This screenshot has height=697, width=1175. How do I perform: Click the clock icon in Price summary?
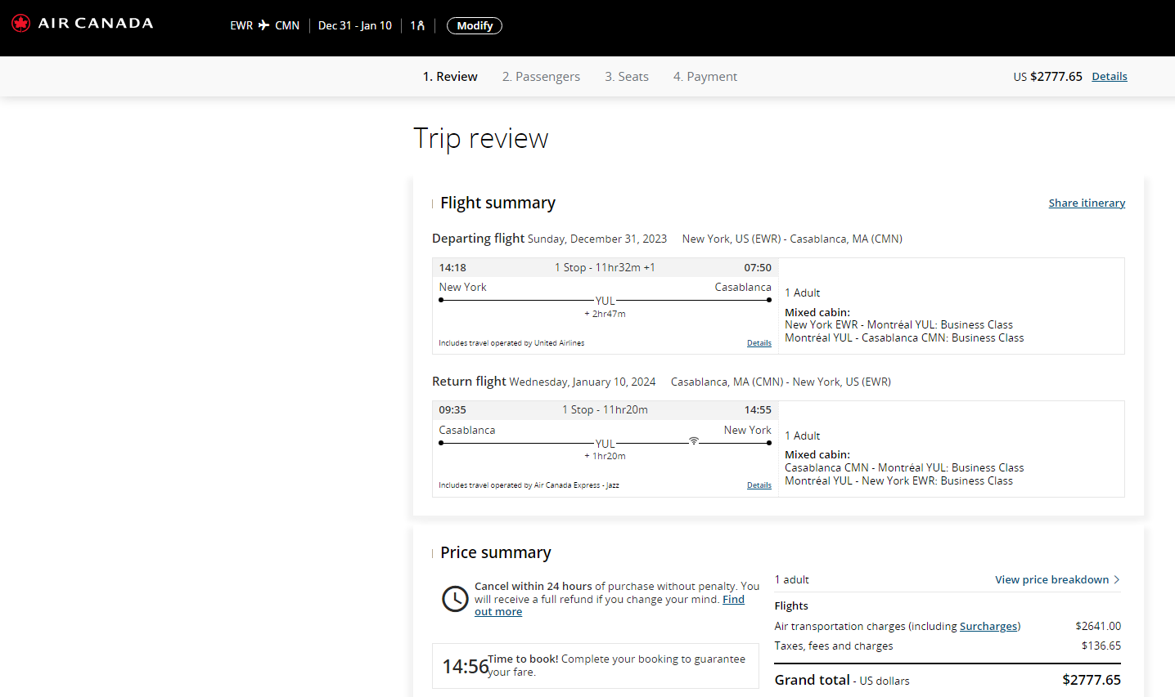tap(455, 599)
